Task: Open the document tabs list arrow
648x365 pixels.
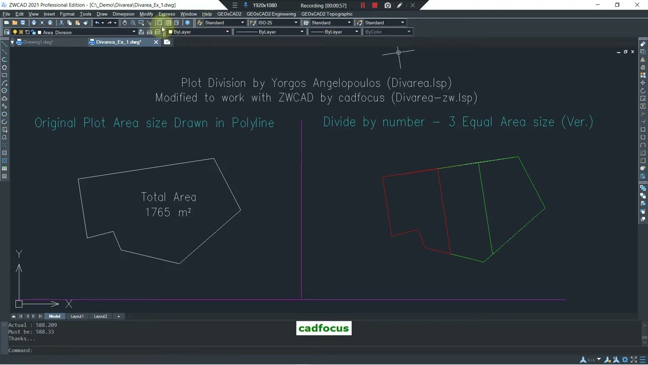Action: coord(12,42)
